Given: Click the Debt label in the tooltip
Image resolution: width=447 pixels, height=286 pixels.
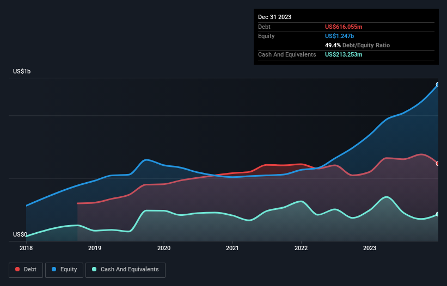Looking at the screenshot, I should pyautogui.click(x=264, y=27).
